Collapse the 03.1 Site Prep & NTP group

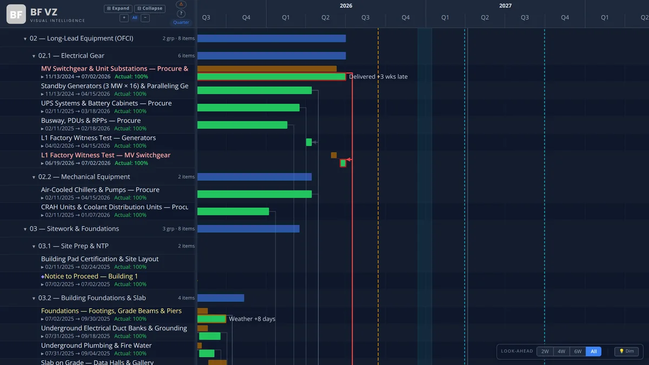point(34,247)
